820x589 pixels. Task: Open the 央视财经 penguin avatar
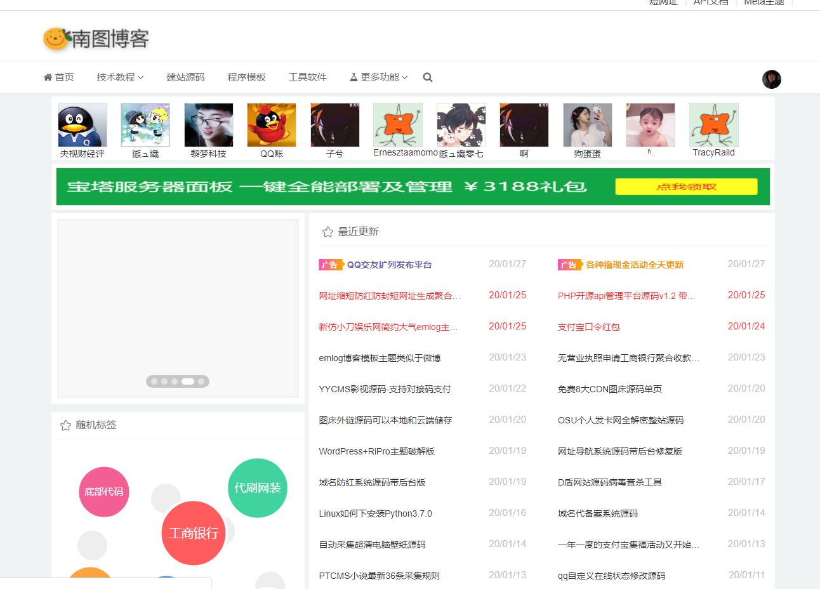(83, 125)
